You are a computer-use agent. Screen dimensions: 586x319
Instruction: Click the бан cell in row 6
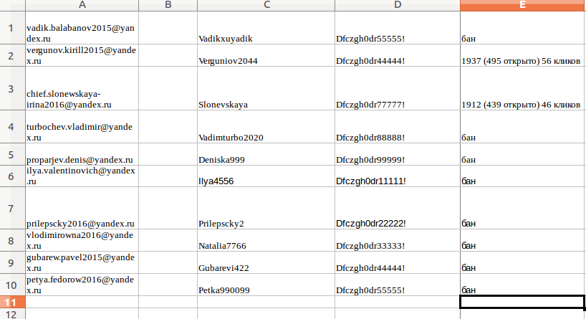coord(523,176)
